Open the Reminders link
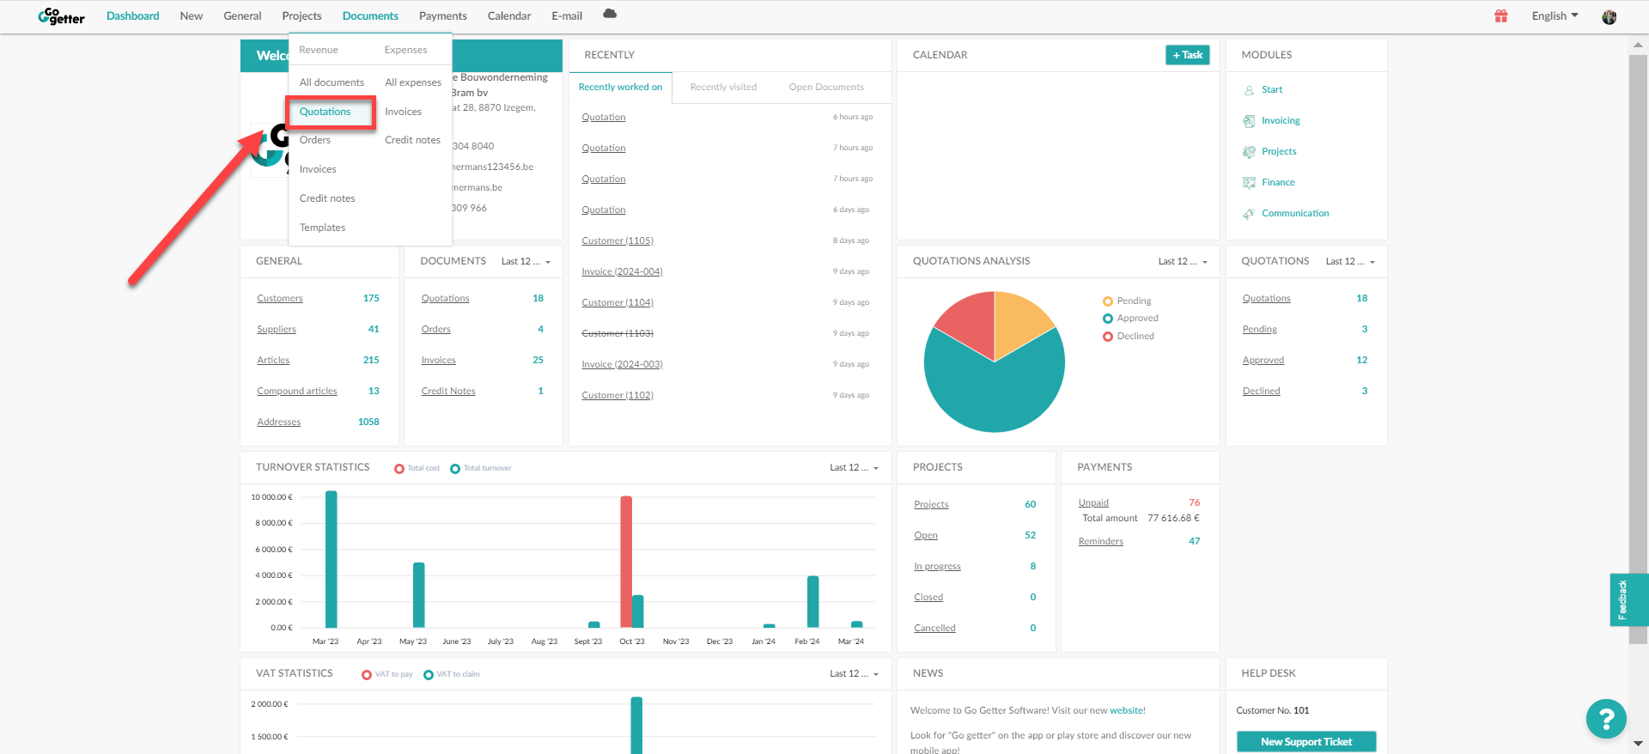 tap(1101, 541)
